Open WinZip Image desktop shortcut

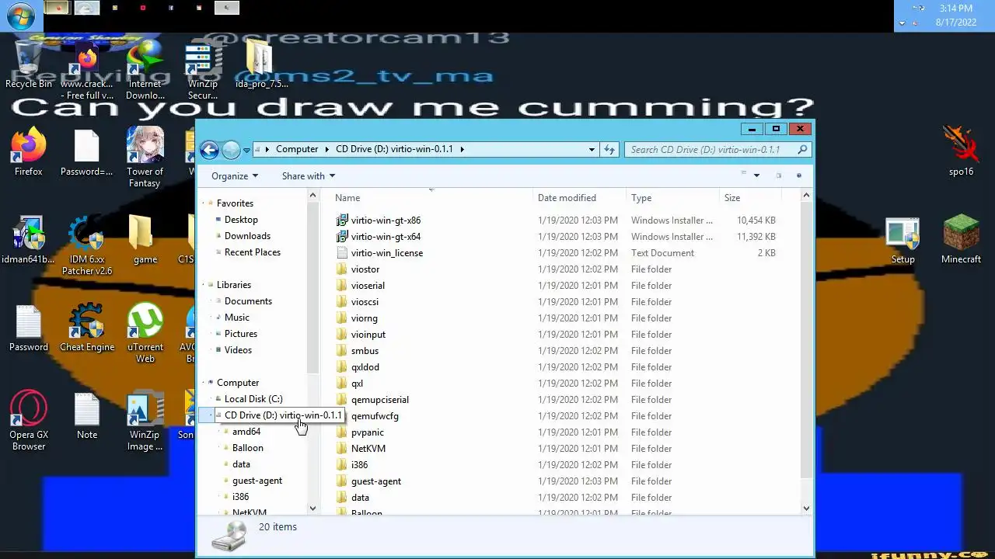pos(145,421)
